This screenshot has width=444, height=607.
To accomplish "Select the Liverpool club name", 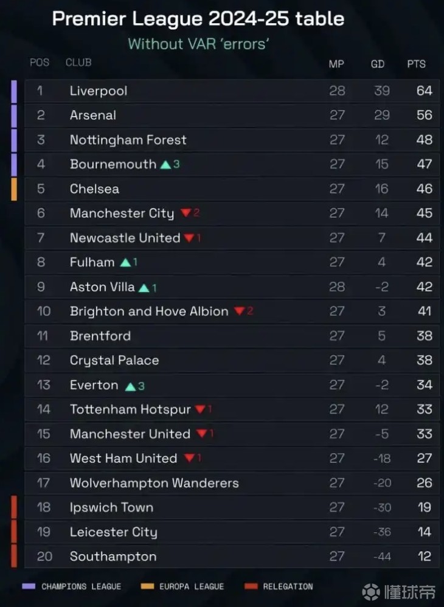I will tap(99, 91).
